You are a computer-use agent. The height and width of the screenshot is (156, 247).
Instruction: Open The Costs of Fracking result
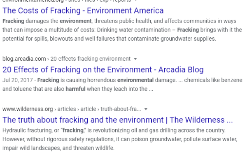pos(83,11)
